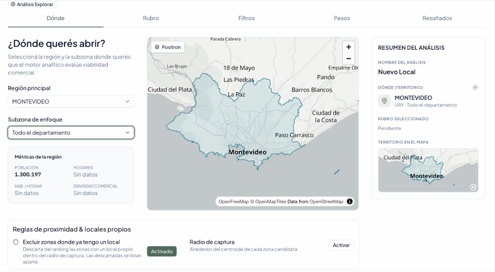Click the Montevideo label on main map
The image size is (495, 272).
point(247,152)
